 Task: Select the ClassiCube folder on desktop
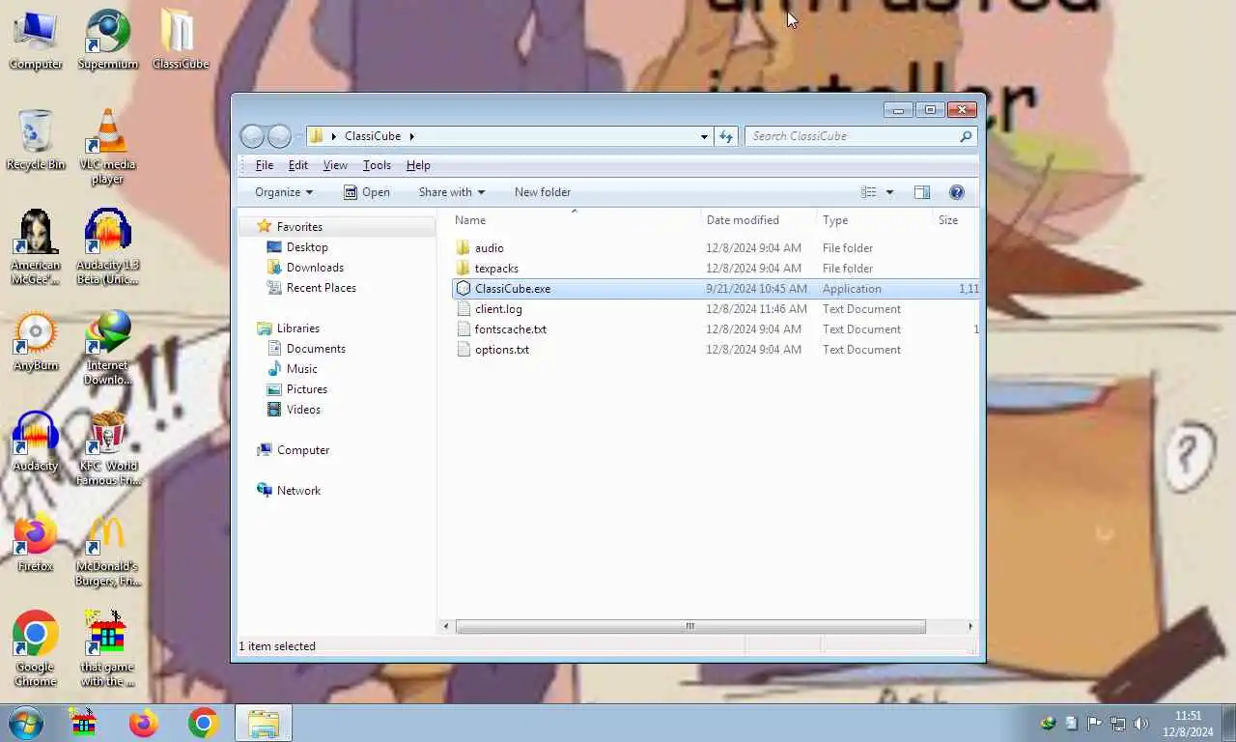(180, 39)
